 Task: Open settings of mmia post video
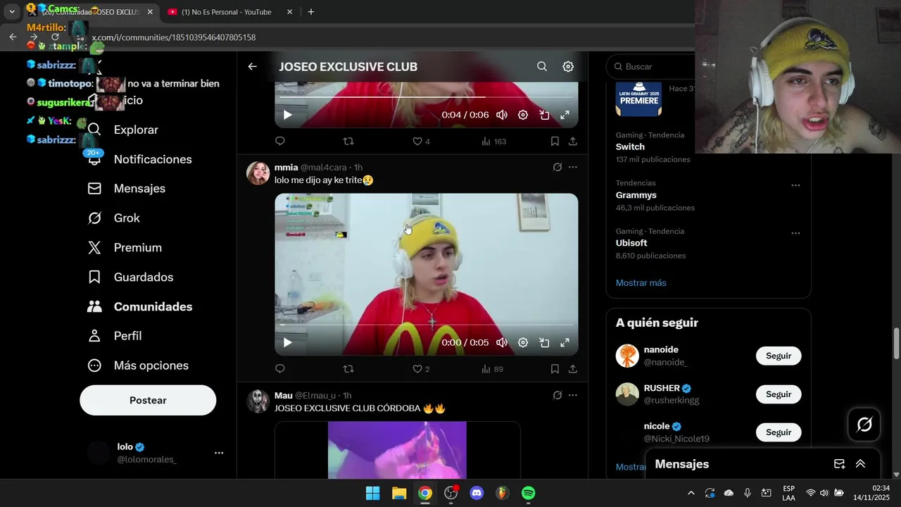click(x=523, y=342)
